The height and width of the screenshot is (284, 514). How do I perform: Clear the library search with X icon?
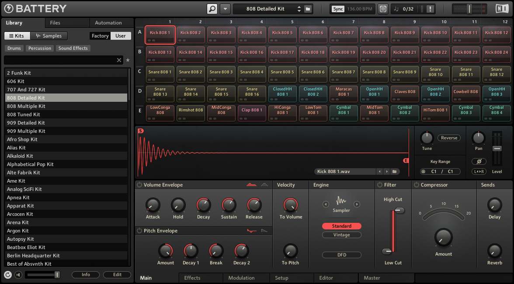(119, 60)
